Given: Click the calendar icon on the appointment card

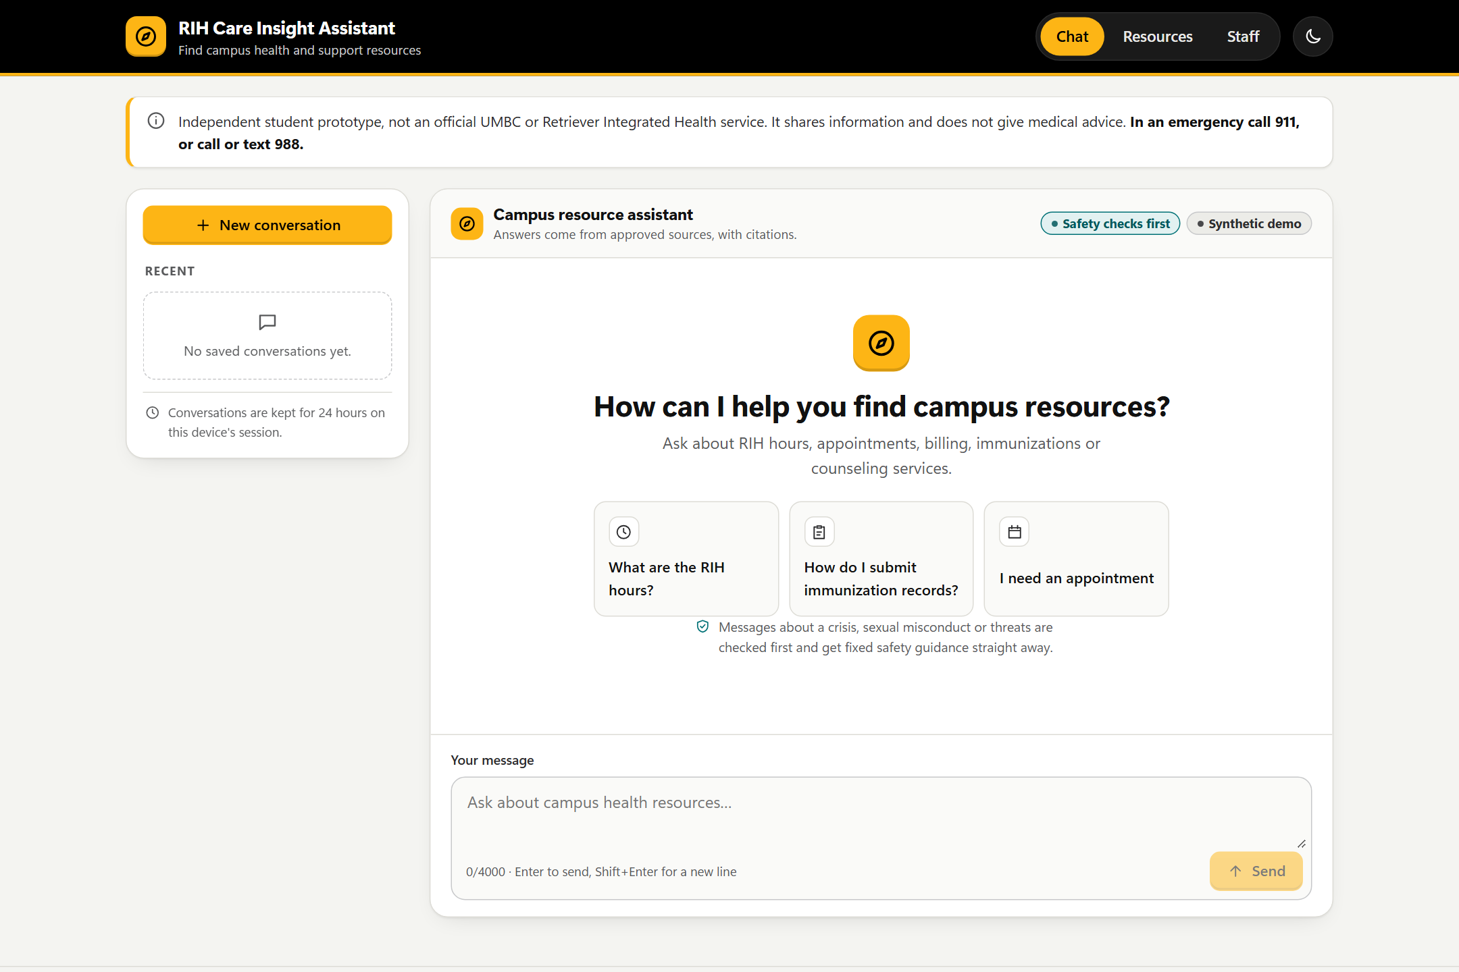Looking at the screenshot, I should pyautogui.click(x=1014, y=532).
